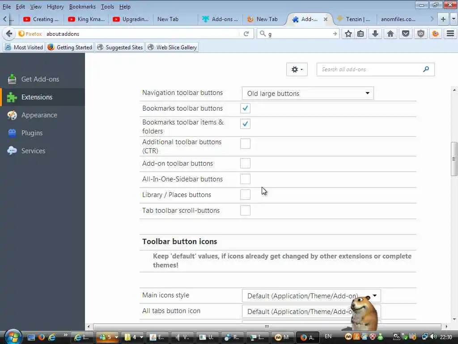Select Extensions category in sidebar

pyautogui.click(x=42, y=97)
